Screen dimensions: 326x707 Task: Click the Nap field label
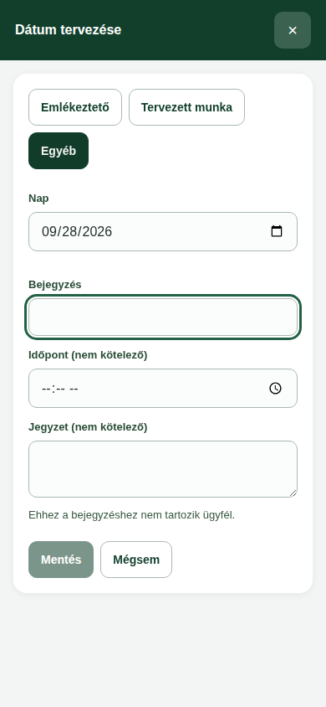click(38, 199)
